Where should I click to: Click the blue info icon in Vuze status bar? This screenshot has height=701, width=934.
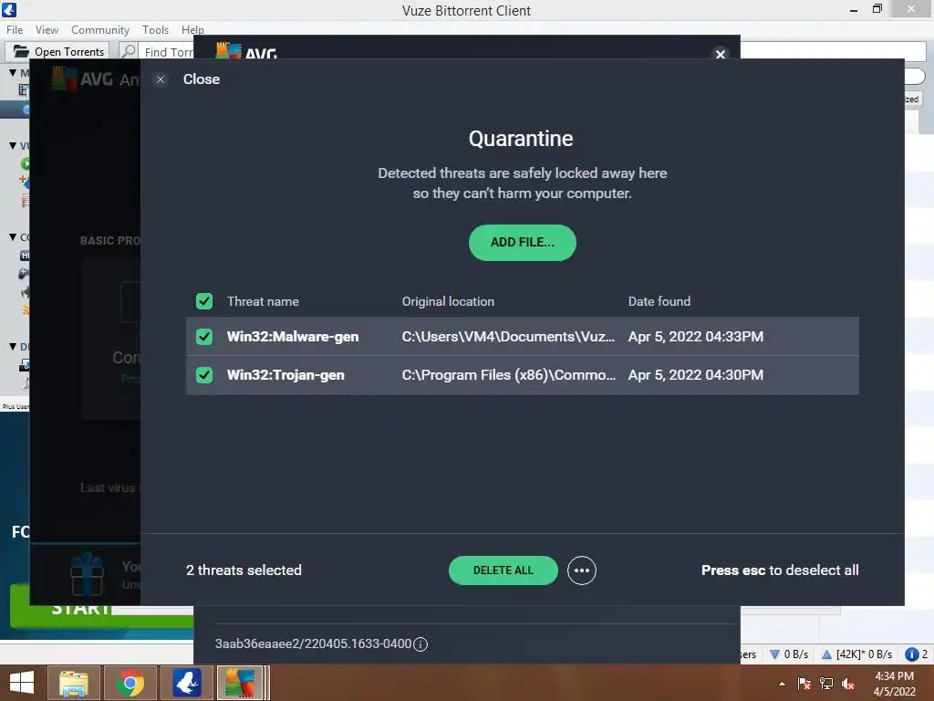point(911,654)
